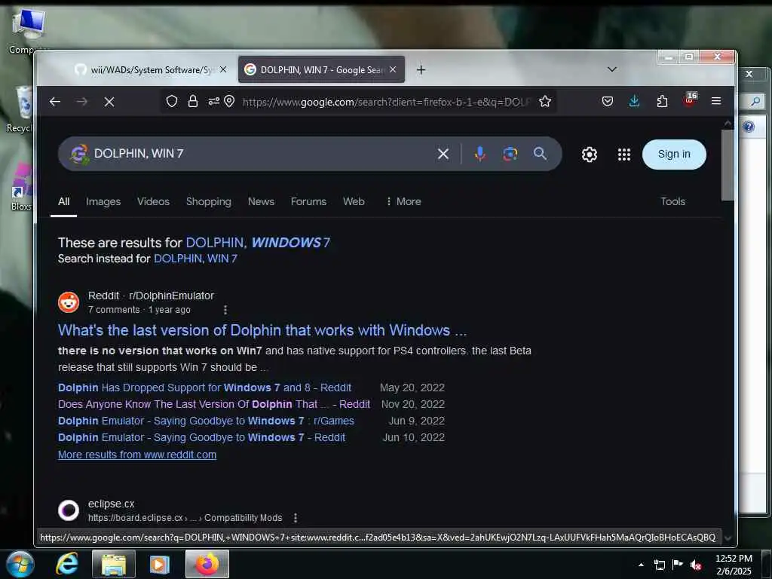Bookmark this page with the star icon
This screenshot has width=772, height=579.
[544, 102]
